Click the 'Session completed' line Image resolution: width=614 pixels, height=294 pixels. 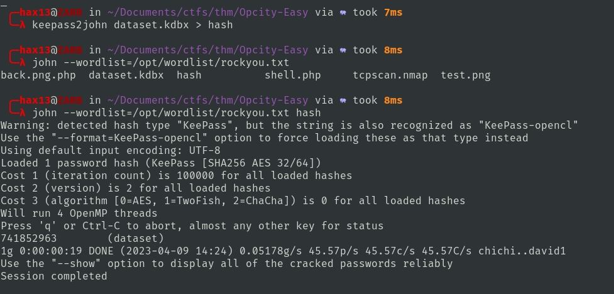pyautogui.click(x=53, y=276)
